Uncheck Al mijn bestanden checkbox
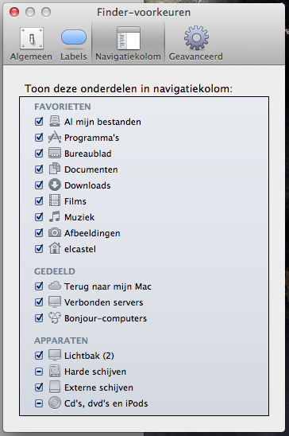 point(39,122)
